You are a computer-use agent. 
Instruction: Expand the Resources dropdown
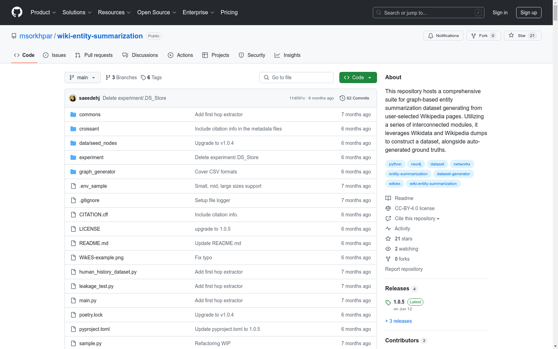click(114, 12)
